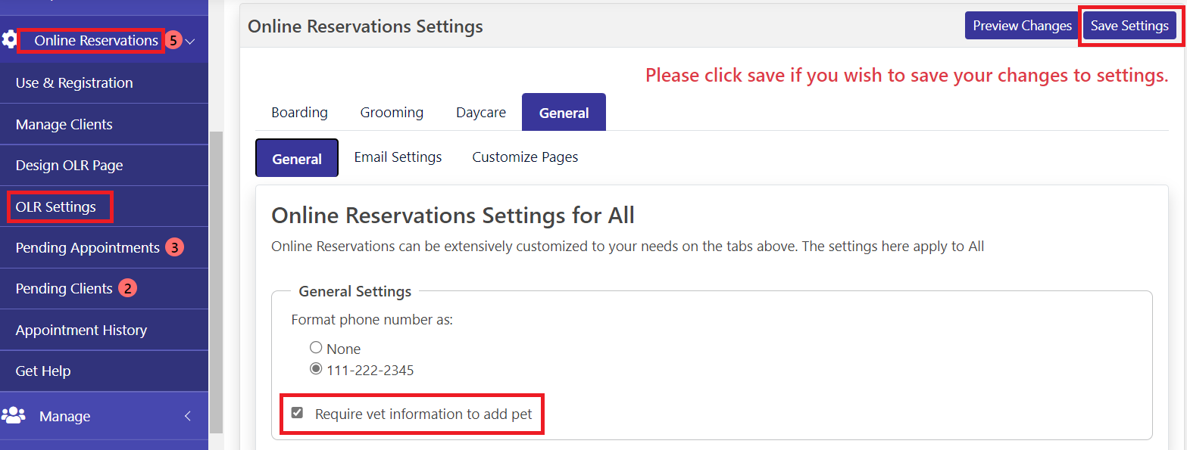The height and width of the screenshot is (450, 1187).
Task: Click the Pending Appointments count badge
Action: pos(175,247)
